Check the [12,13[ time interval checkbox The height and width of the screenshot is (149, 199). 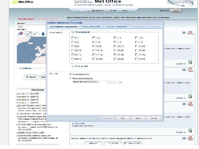click(x=72, y=50)
